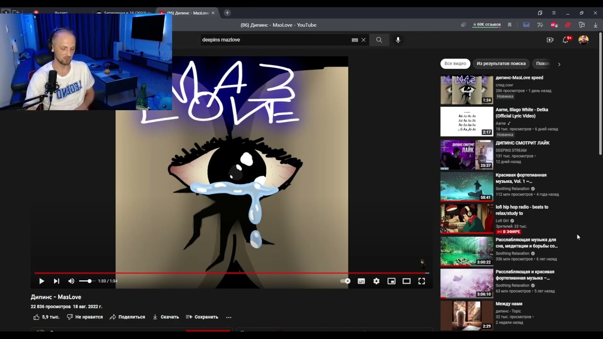Open the on-screen keyboard in search

[355, 40]
